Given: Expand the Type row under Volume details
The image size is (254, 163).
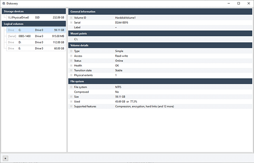Looking at the screenshot, I should tap(71, 51).
